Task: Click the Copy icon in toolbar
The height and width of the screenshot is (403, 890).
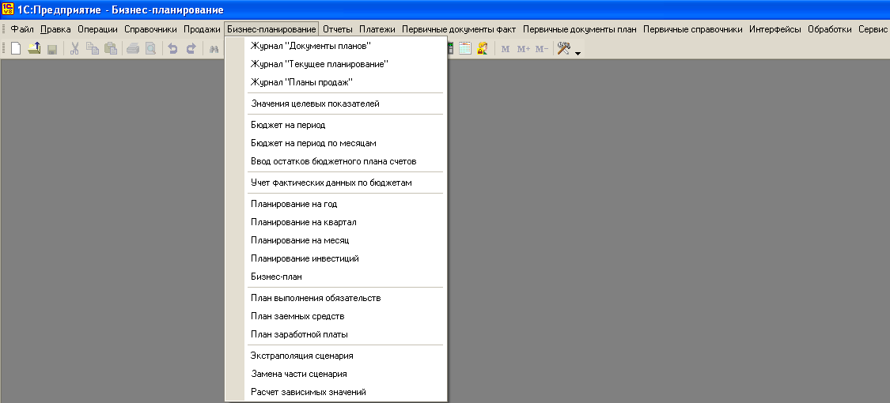Action: coord(93,49)
